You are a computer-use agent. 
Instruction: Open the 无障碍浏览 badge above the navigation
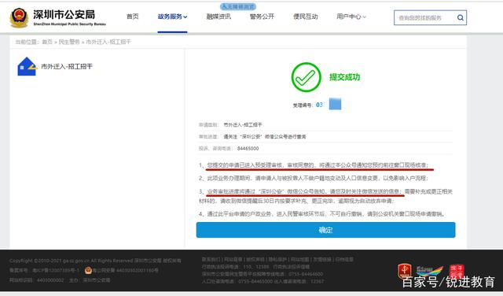pos(238,6)
